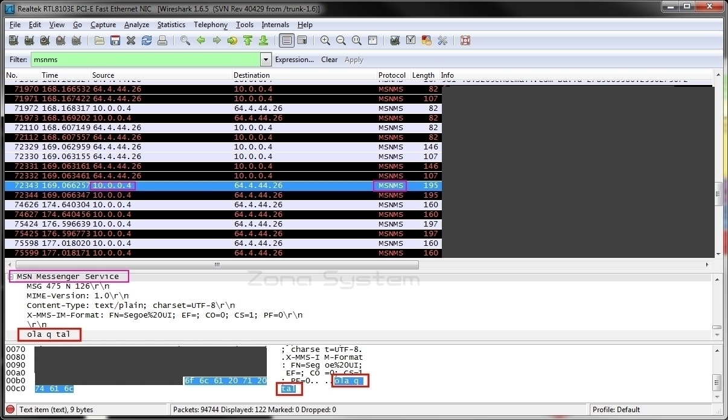728x420 pixels.
Task: Open the View menu
Action: [x=57, y=25]
